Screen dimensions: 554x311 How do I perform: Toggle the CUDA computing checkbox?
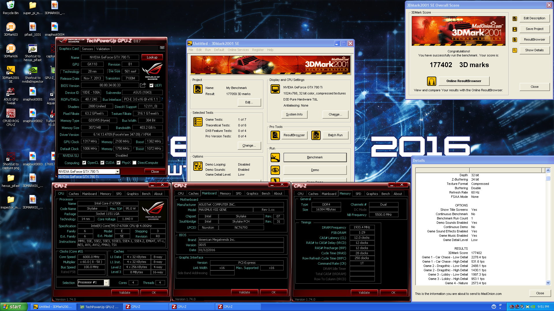click(x=102, y=163)
